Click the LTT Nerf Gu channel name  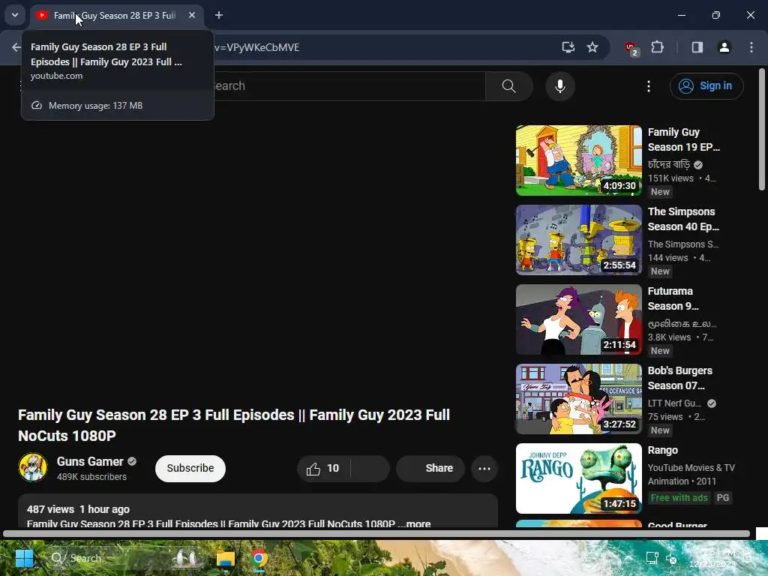[x=674, y=403]
